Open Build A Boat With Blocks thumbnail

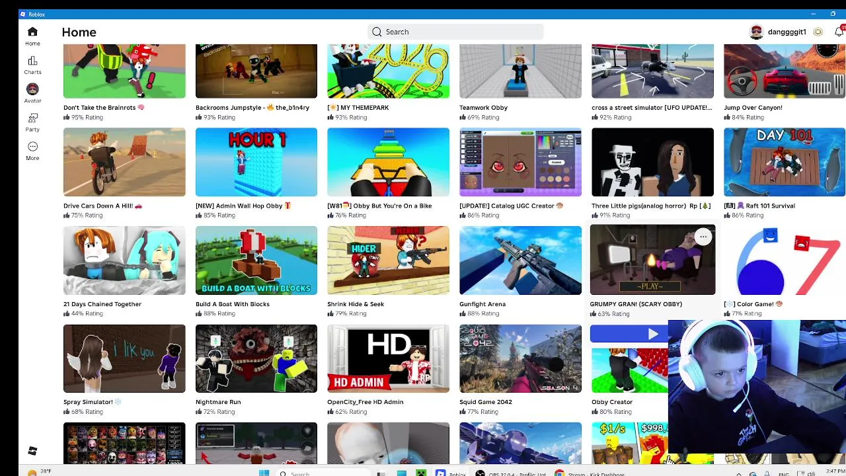tap(256, 260)
